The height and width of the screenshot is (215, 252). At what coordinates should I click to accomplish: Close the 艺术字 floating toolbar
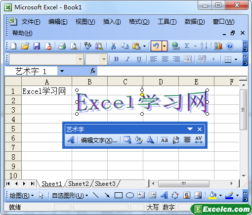coord(200,129)
